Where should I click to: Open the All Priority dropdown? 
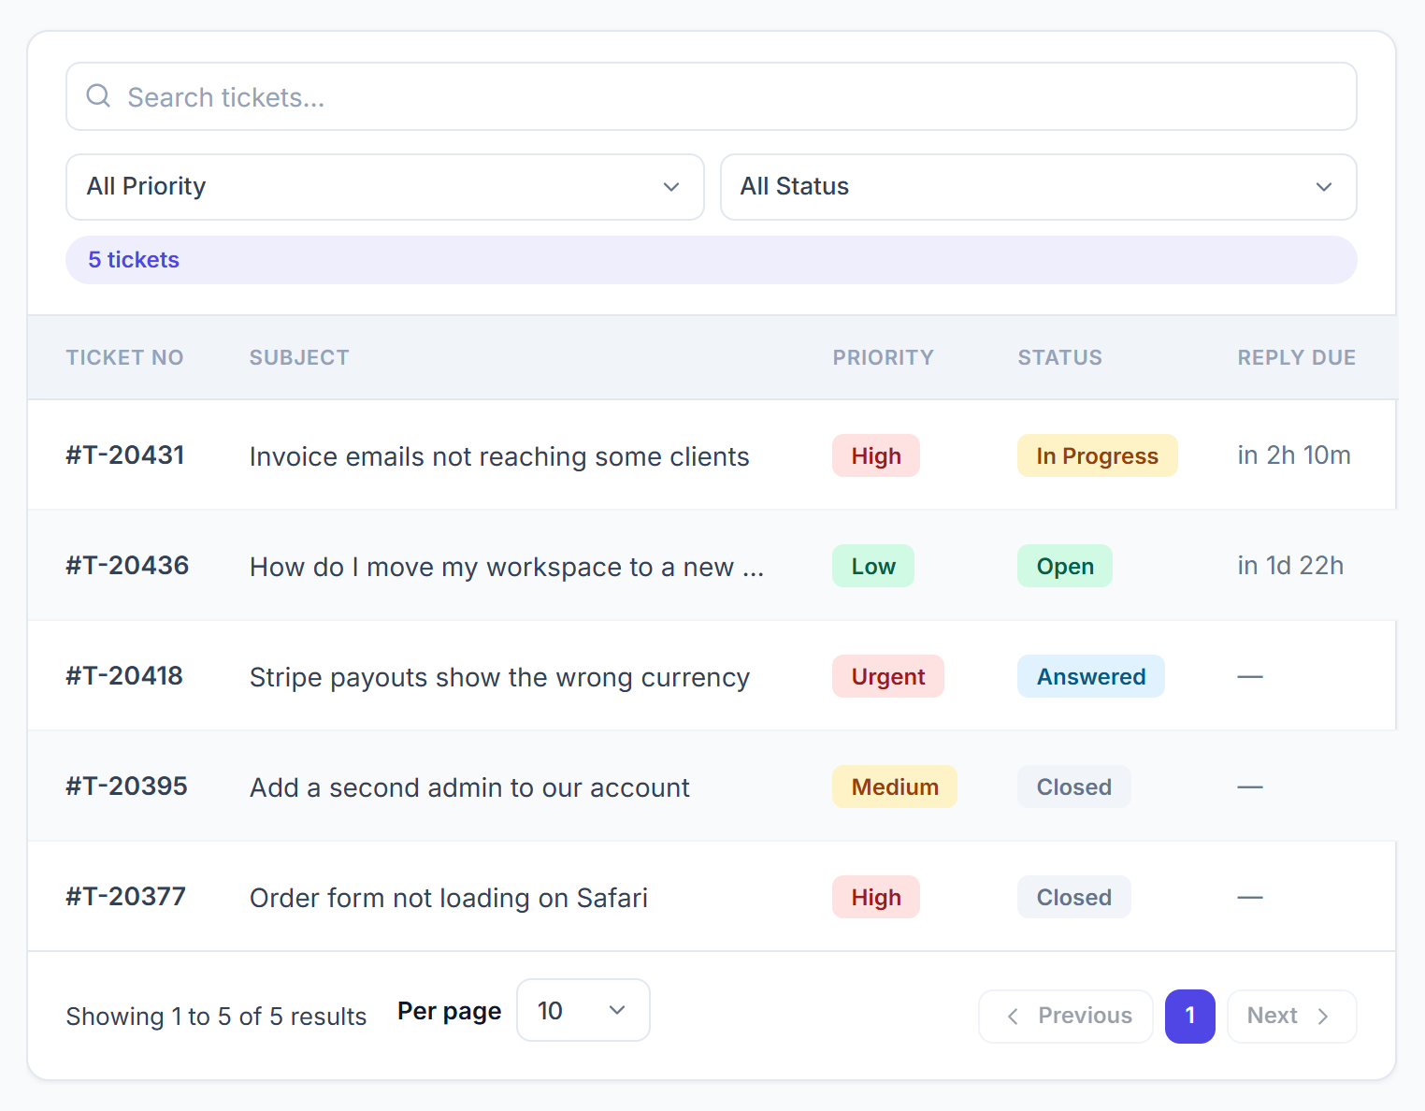384,187
